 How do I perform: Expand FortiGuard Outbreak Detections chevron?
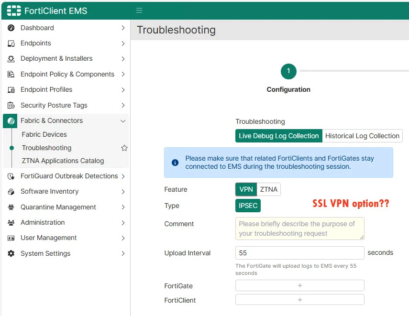[x=123, y=176]
